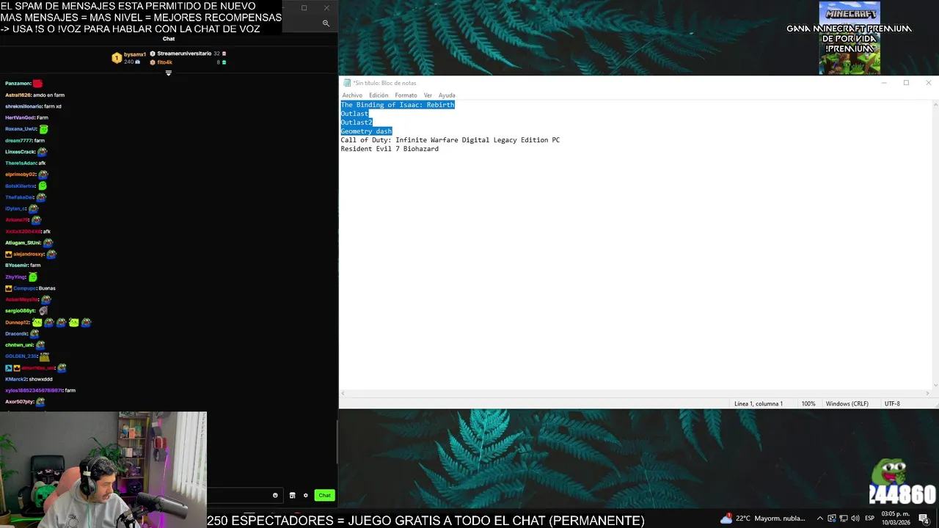Click 'Línea 1, columna 1' status entry
Viewport: 939px width, 528px height.
point(759,404)
